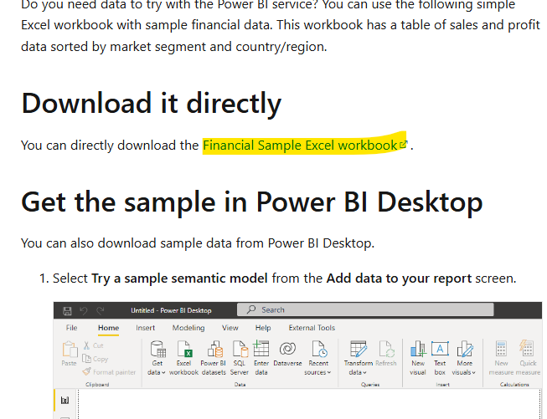Select the Home ribbon tab
This screenshot has height=419, width=547.
[x=109, y=328]
